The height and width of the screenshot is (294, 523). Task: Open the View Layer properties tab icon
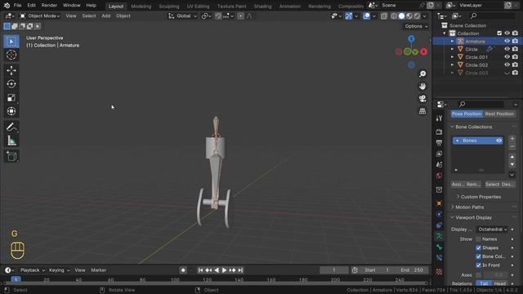point(439,154)
